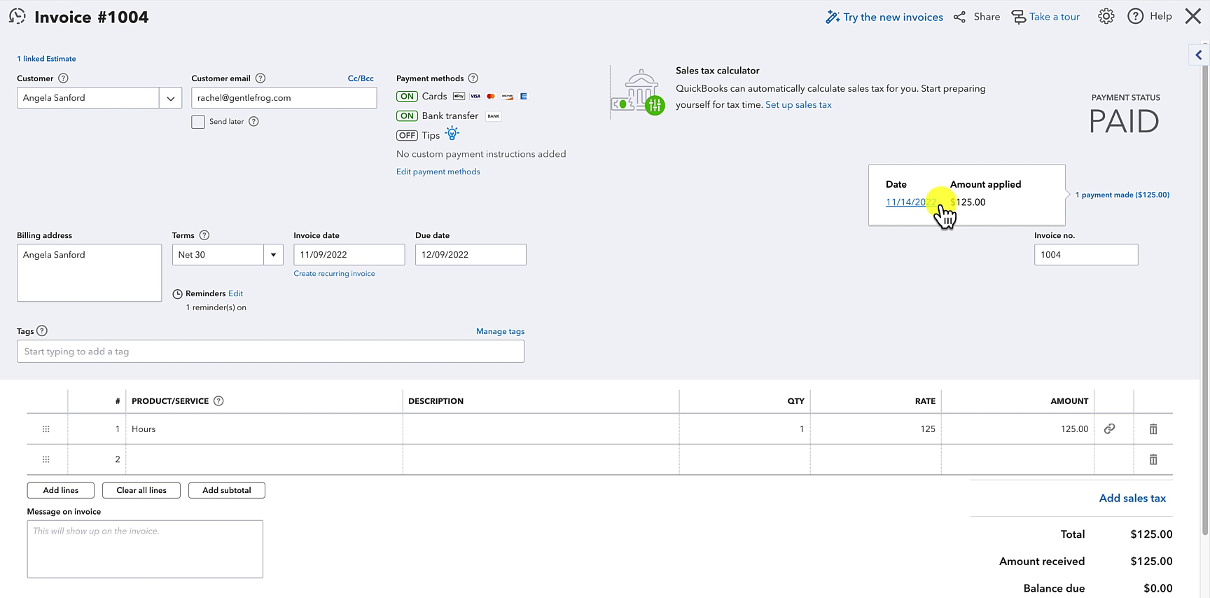This screenshot has height=598, width=1210.
Task: Click the Cc/Bcc link
Action: point(361,78)
